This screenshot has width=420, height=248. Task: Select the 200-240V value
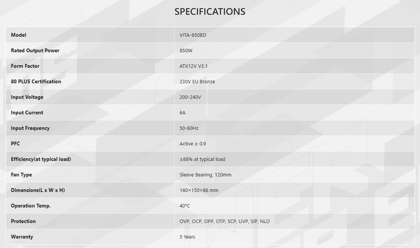tap(190, 97)
